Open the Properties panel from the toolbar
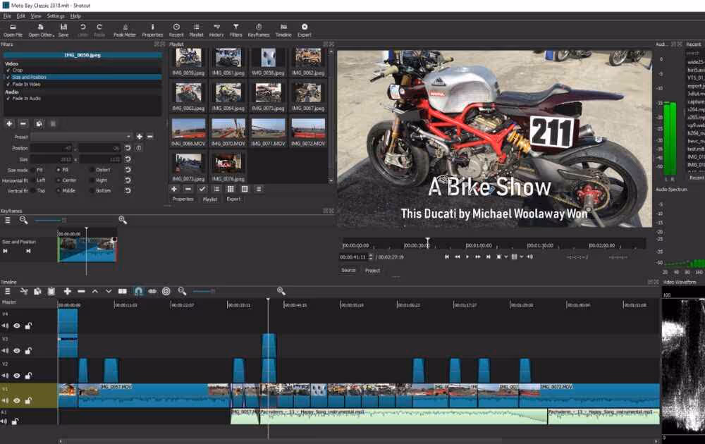The height and width of the screenshot is (444, 705). pyautogui.click(x=152, y=30)
